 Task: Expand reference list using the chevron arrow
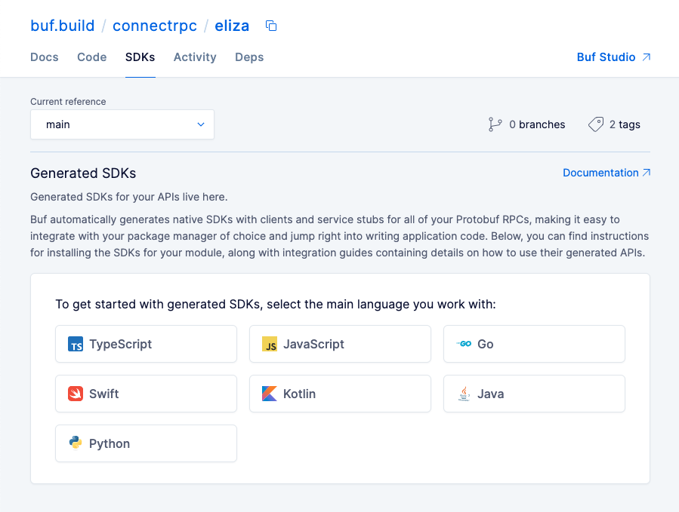click(201, 124)
